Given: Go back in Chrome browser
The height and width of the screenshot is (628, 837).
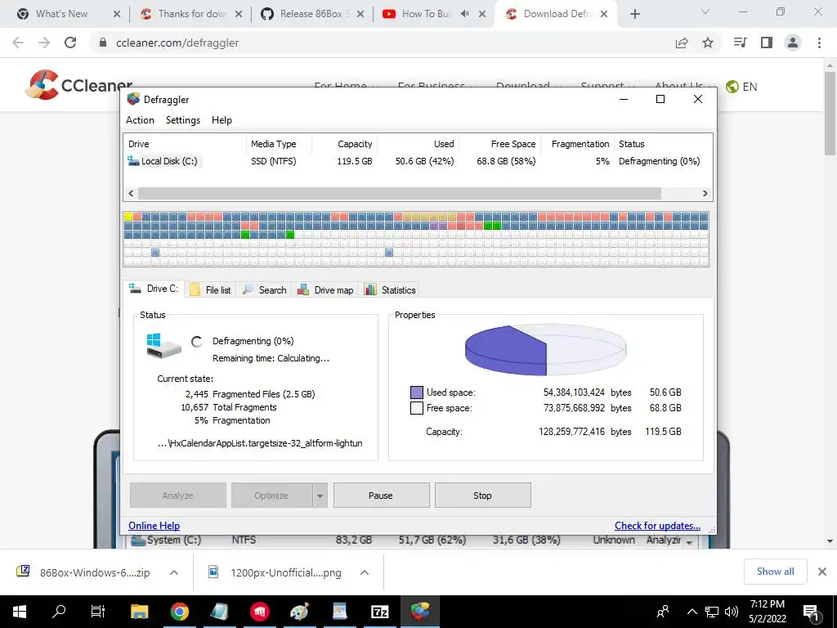Looking at the screenshot, I should coord(18,43).
